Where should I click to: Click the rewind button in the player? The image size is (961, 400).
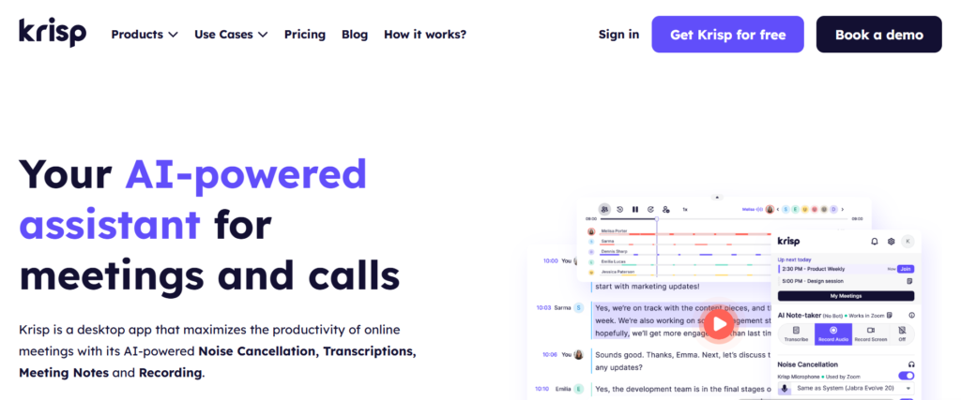[x=619, y=209]
